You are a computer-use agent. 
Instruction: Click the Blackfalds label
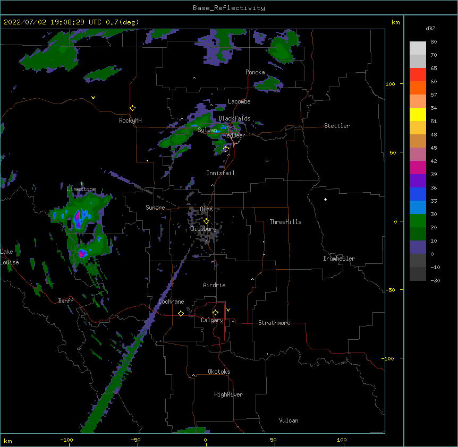coord(234,118)
